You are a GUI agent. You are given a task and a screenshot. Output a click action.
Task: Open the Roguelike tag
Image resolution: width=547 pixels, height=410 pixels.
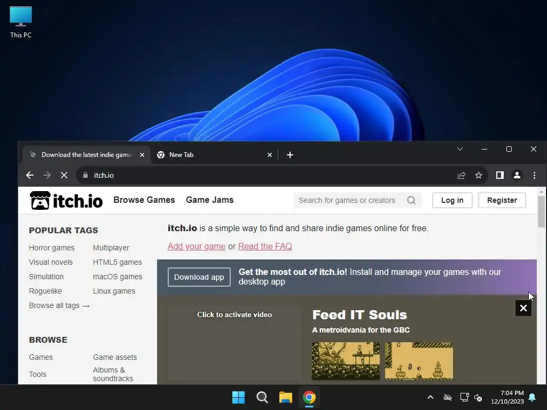coord(45,291)
